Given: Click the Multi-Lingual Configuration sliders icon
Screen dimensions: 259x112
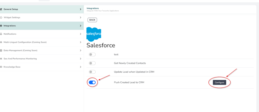Looking at the screenshot, I should coord(1,42).
